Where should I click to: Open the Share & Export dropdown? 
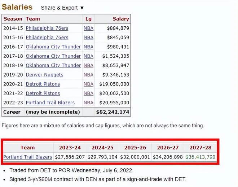(62, 8)
